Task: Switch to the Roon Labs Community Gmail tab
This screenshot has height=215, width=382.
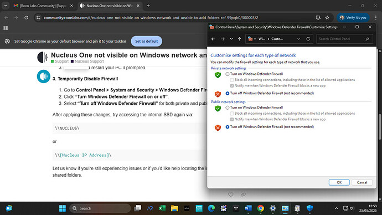Action: (43, 6)
